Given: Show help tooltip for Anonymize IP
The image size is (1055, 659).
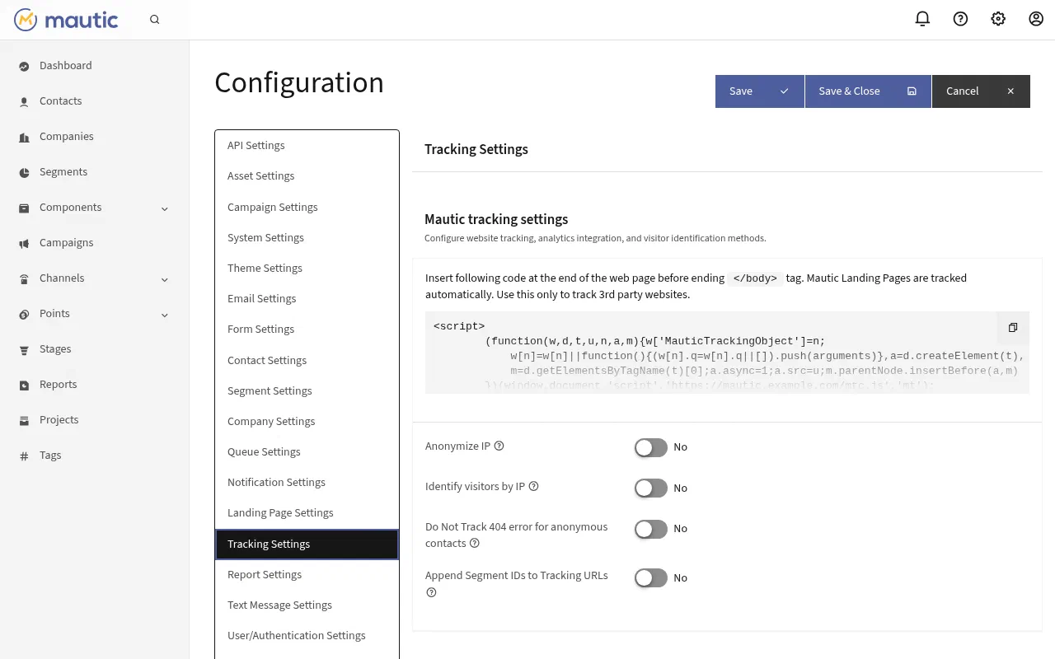Looking at the screenshot, I should [x=499, y=446].
